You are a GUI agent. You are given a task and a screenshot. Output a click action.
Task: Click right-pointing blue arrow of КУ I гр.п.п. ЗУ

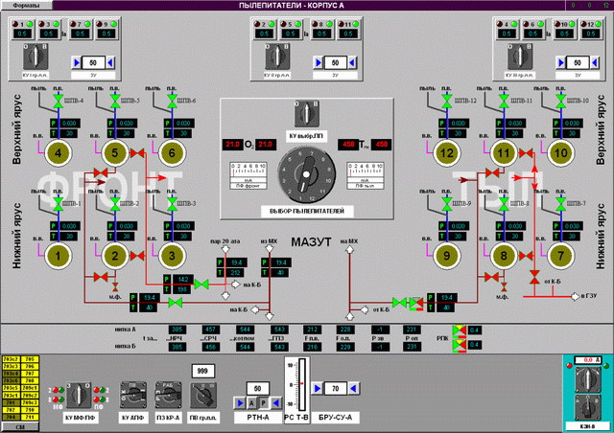point(77,62)
